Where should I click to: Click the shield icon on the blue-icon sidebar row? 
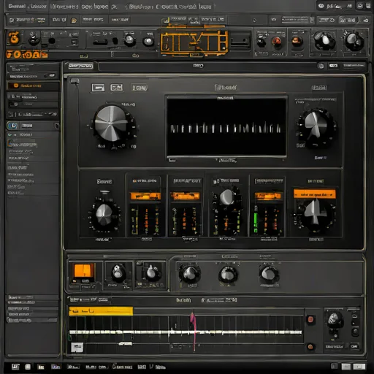click(56, 126)
